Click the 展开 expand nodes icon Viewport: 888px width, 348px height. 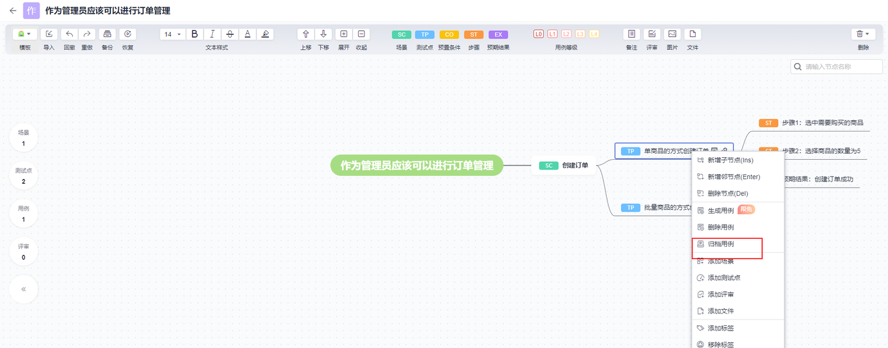click(343, 34)
